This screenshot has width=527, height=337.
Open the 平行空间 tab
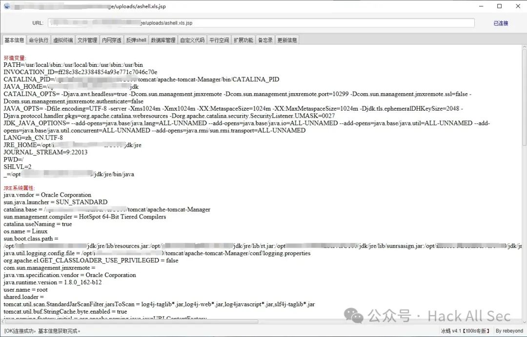219,40
